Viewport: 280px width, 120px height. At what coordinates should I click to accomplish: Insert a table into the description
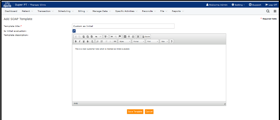click(125, 36)
